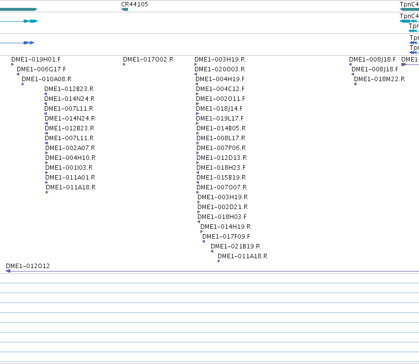Click feature DME1-008L17.R

(221, 138)
